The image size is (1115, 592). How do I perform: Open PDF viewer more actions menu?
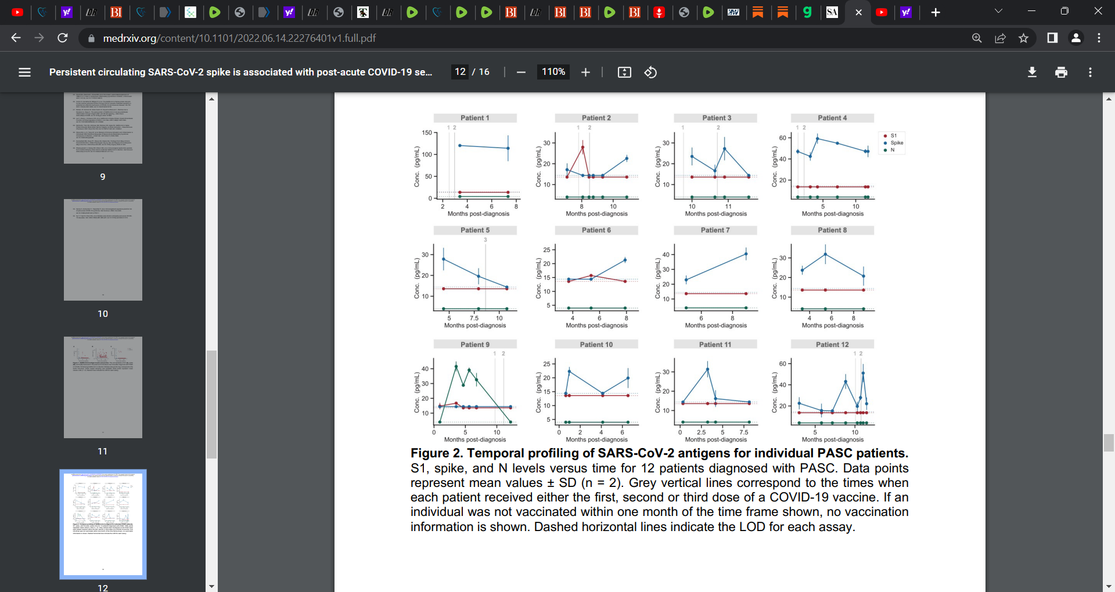coord(1090,72)
